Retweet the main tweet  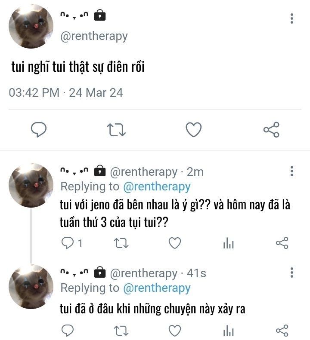(x=116, y=130)
